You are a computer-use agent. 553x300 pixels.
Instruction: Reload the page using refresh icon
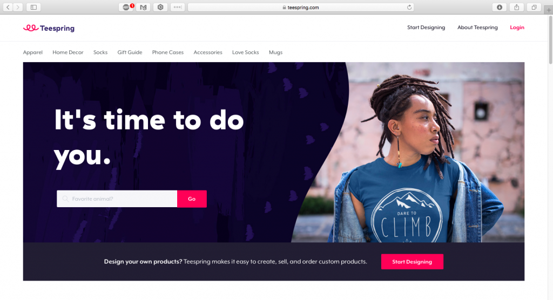coord(409,7)
